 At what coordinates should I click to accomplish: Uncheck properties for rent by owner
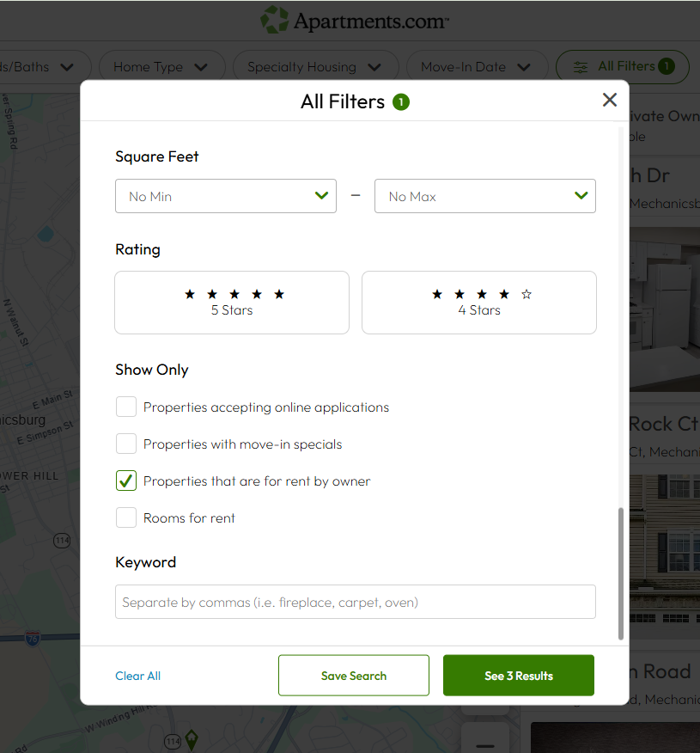[x=126, y=481]
